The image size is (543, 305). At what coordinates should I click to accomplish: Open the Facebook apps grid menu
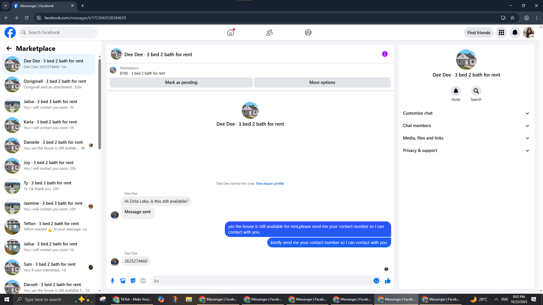click(x=501, y=32)
